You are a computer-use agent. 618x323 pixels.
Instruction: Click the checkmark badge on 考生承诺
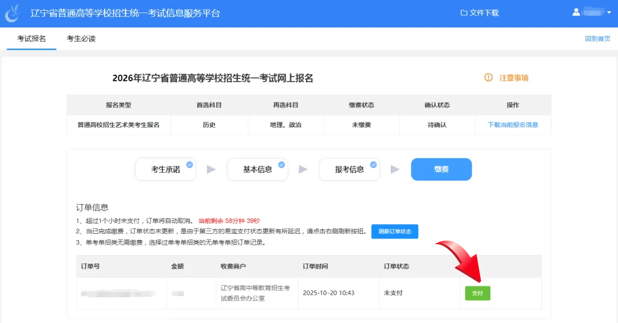tap(189, 164)
